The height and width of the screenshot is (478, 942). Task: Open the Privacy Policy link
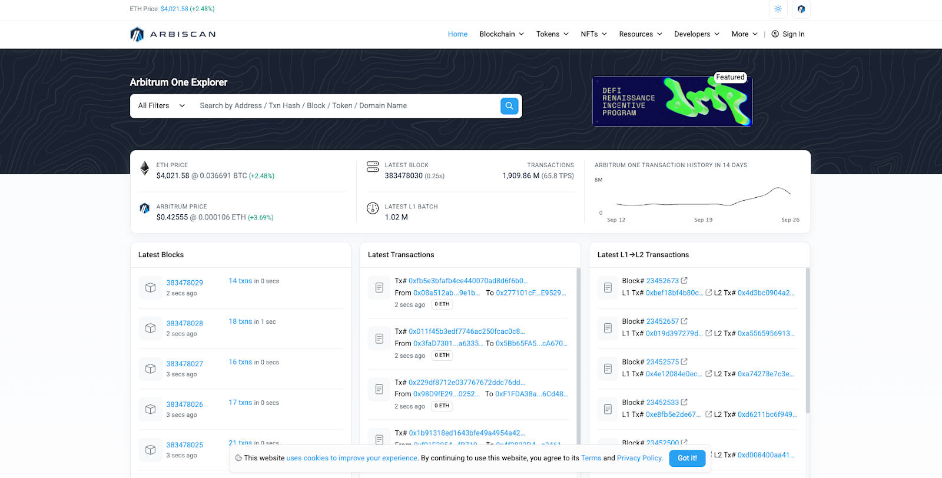click(639, 458)
